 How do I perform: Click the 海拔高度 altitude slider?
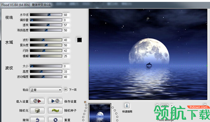point(46,30)
